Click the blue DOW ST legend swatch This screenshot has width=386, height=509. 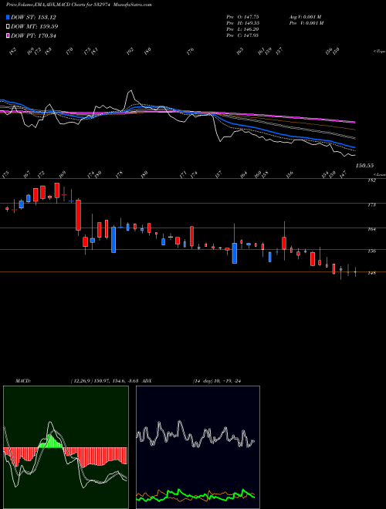point(8,17)
